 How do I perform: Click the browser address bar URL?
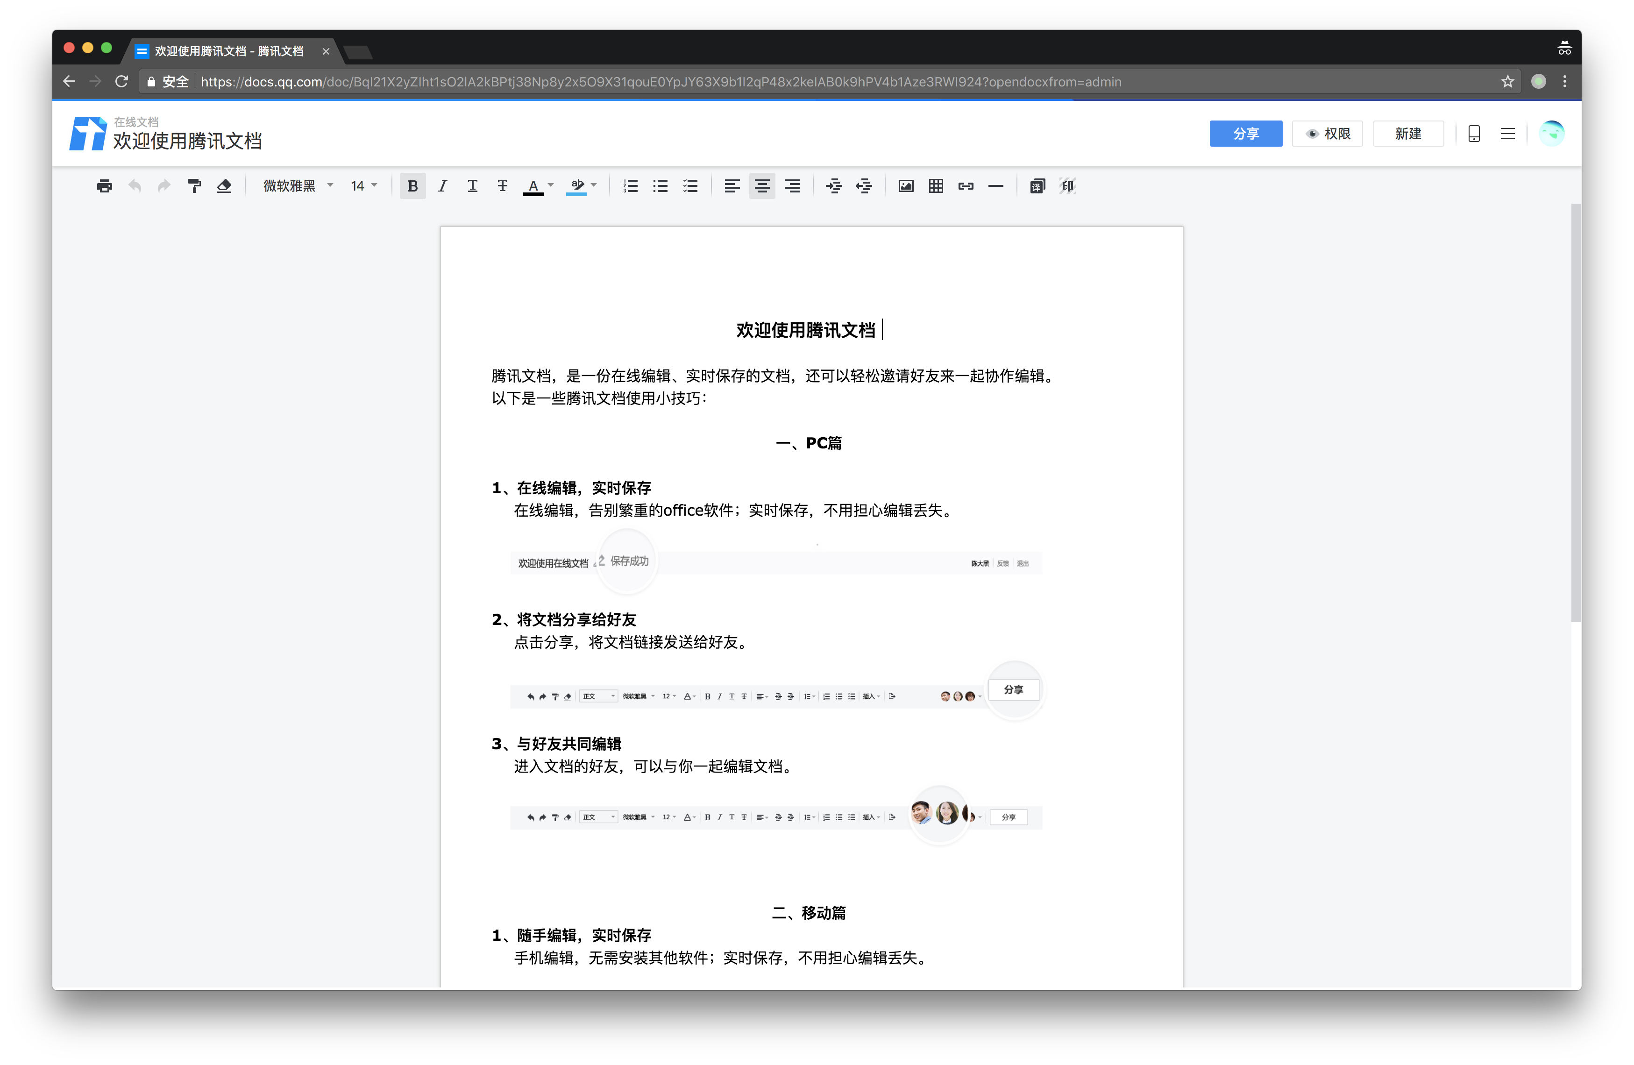(661, 82)
